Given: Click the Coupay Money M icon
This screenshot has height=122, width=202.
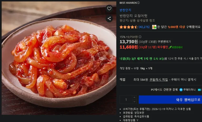Looking at the screenshot, I should pyautogui.click(x=181, y=90).
